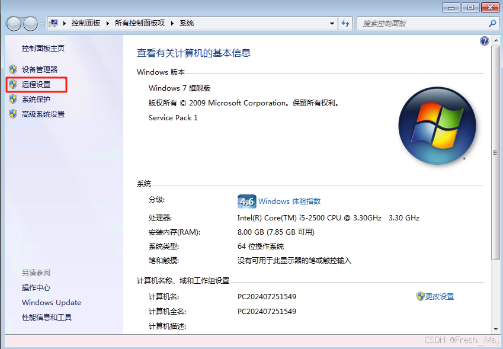Select 所有控制面板项 breadcrumb
This screenshot has width=503, height=349.
coord(140,23)
